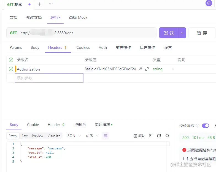Click the 200 status code text
The width and height of the screenshot is (216, 172).
click(185, 138)
